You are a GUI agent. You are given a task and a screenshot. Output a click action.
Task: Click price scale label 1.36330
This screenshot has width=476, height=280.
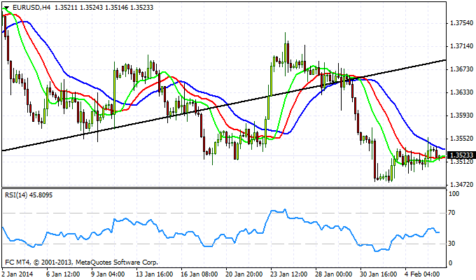point(462,92)
